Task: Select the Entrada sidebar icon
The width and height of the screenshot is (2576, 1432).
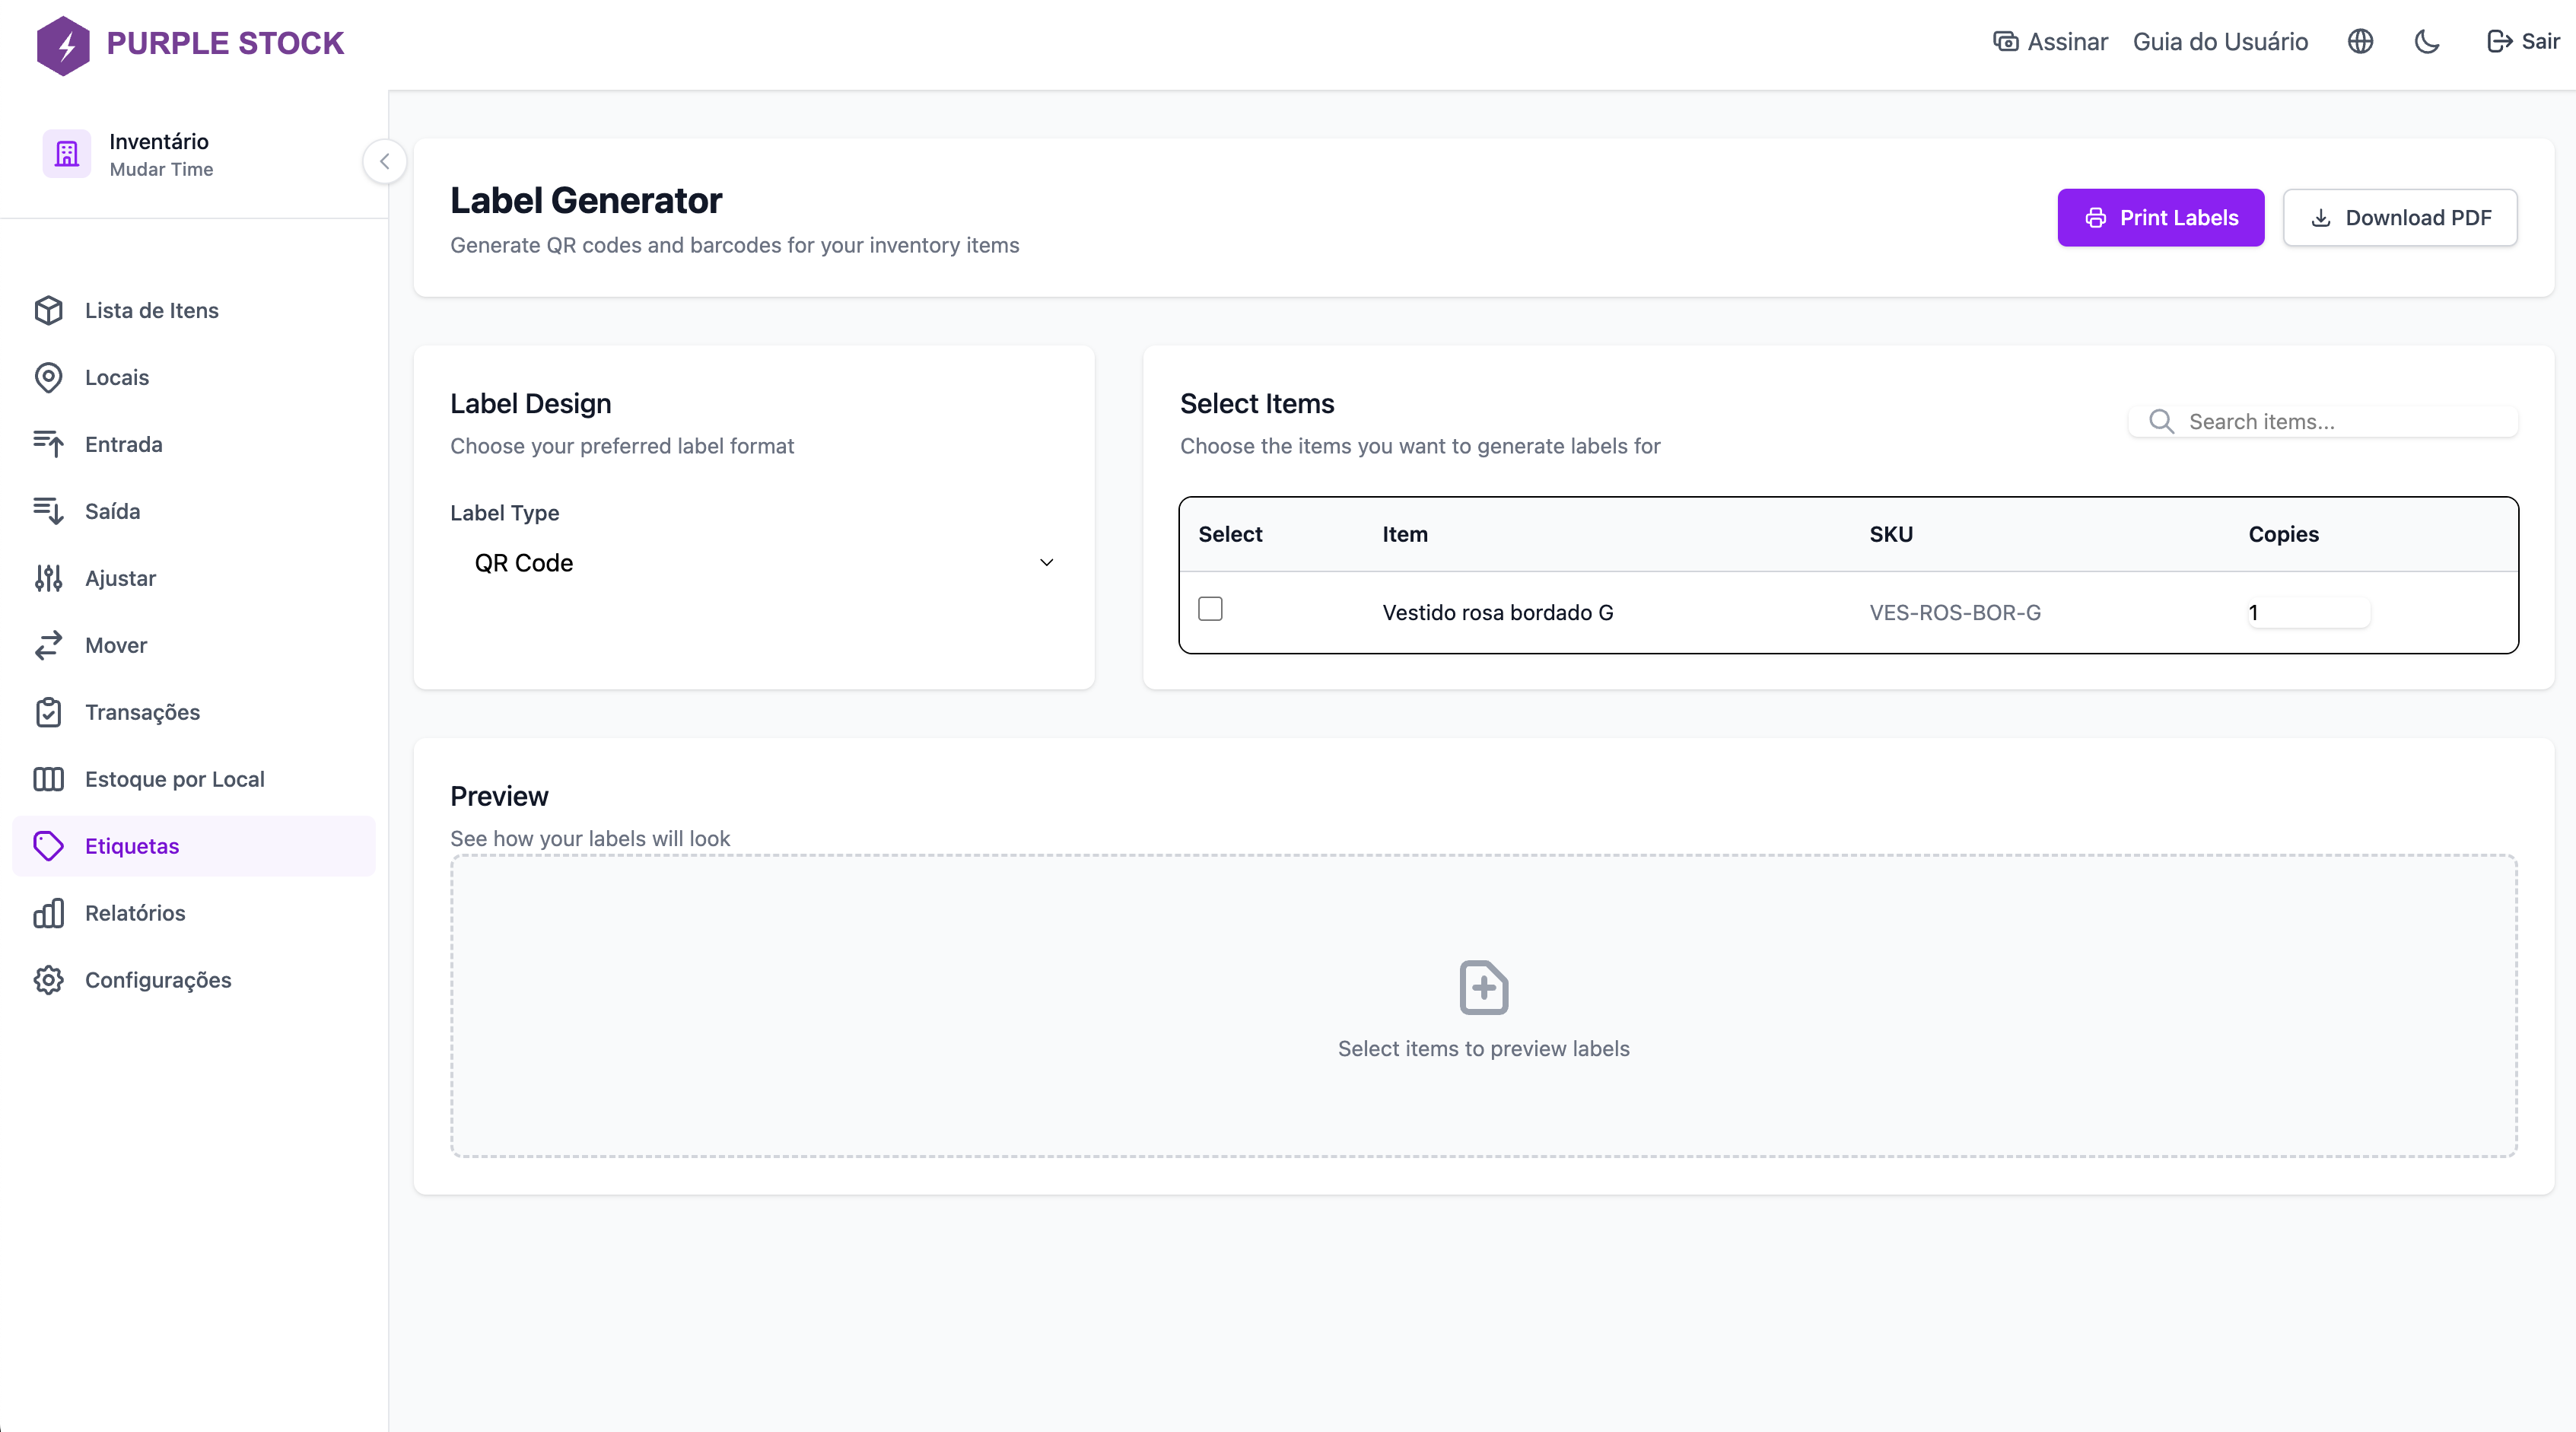Action: point(49,444)
